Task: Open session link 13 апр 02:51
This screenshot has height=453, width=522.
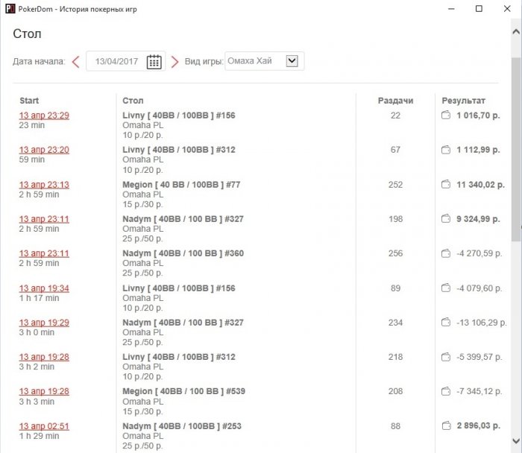Action: pyautogui.click(x=44, y=426)
